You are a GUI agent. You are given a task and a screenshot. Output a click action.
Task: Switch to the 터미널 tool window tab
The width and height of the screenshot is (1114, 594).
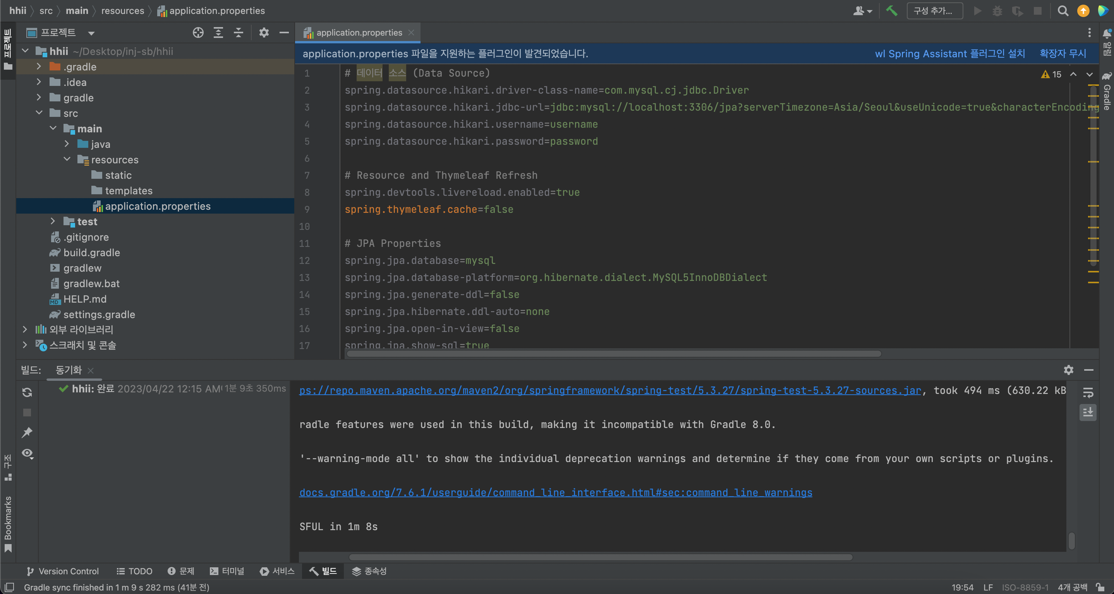(x=227, y=571)
